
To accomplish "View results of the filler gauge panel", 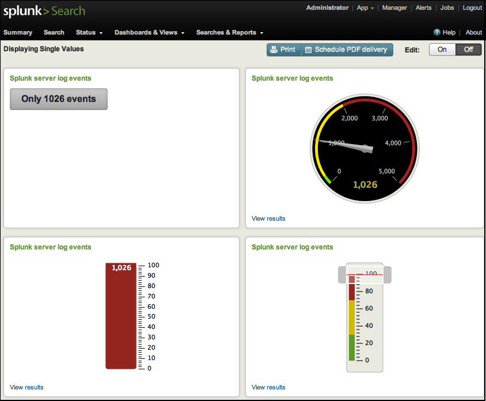I will [26, 387].
